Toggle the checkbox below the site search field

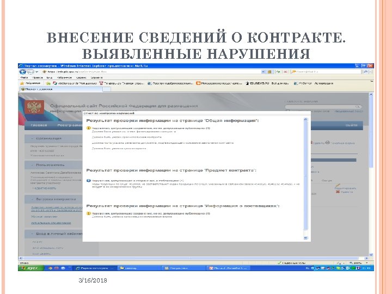click(287, 111)
